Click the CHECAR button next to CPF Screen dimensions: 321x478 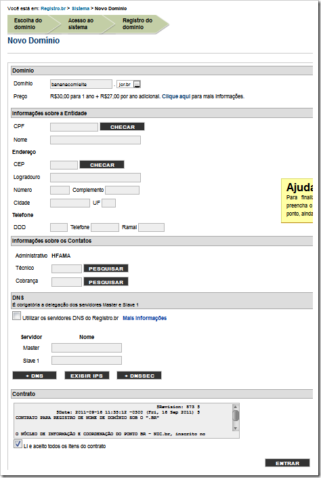click(x=122, y=127)
